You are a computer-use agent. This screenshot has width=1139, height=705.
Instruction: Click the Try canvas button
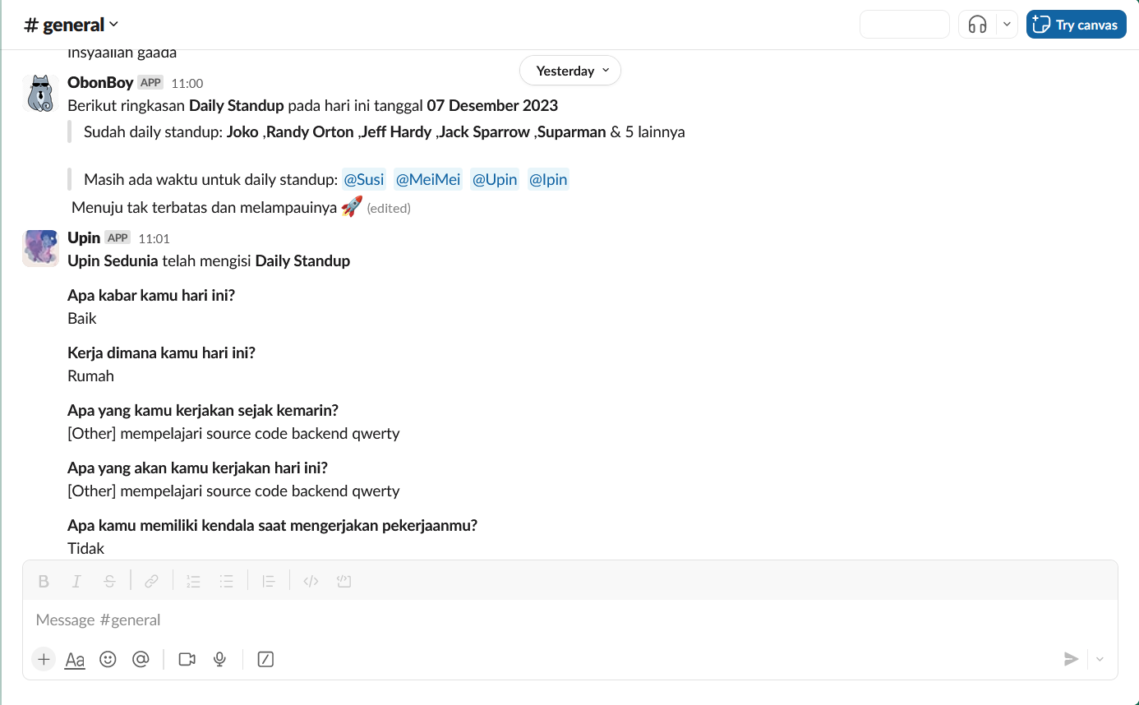(1076, 25)
